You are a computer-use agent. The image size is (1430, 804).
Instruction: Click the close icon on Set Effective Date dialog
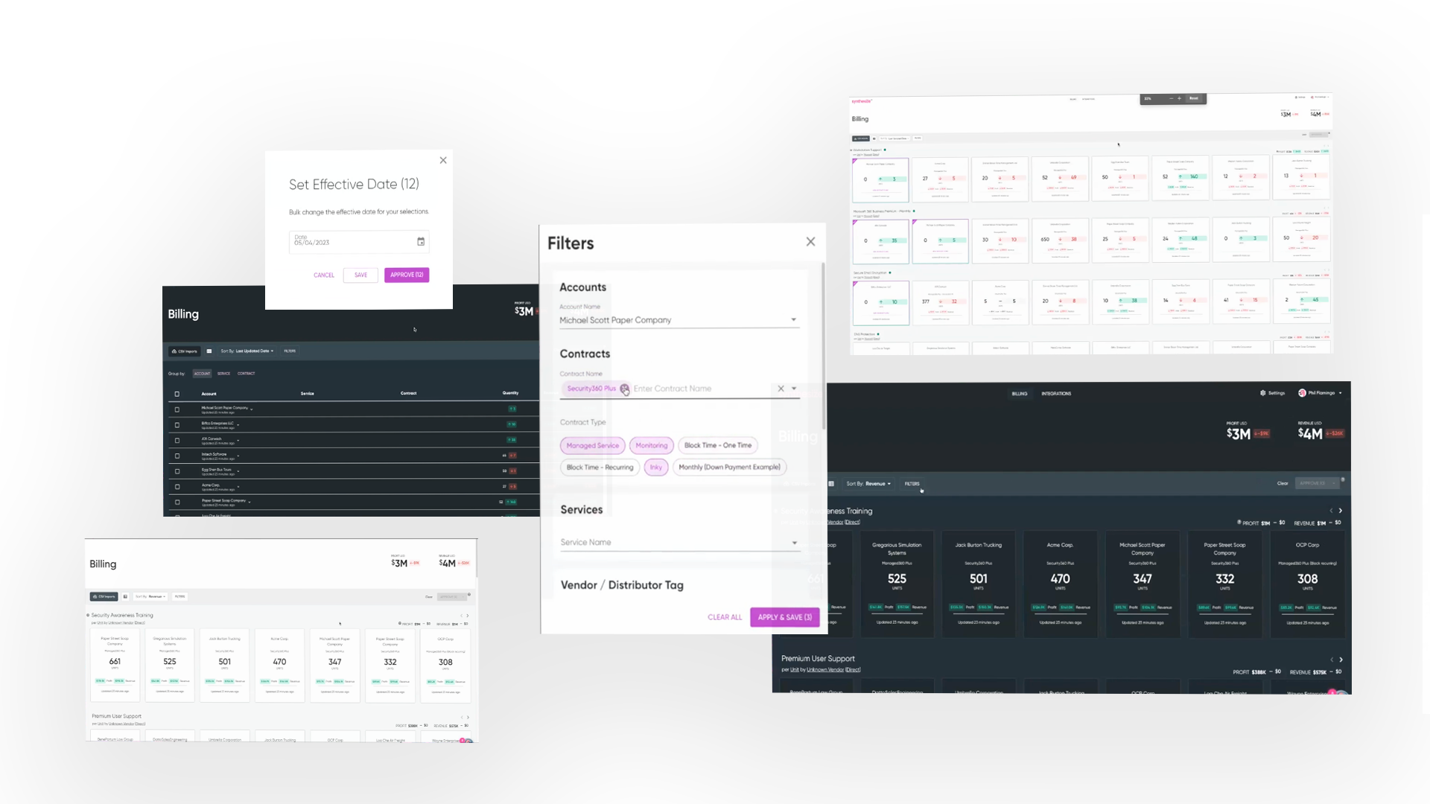[x=444, y=160]
